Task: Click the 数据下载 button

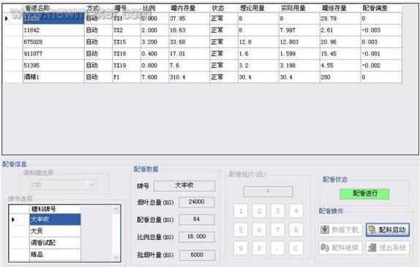Action: pyautogui.click(x=341, y=230)
